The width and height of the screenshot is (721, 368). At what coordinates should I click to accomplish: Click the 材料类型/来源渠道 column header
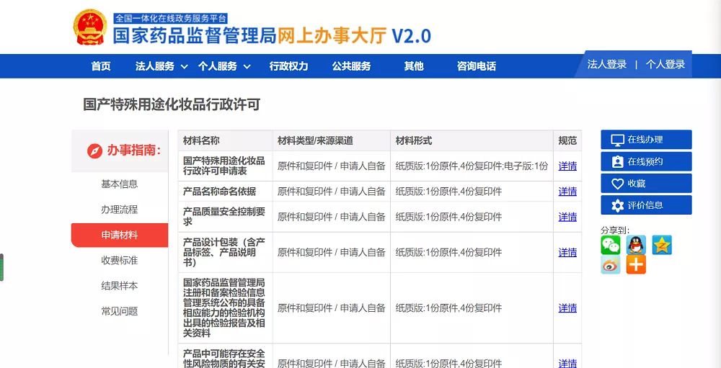tap(332, 140)
